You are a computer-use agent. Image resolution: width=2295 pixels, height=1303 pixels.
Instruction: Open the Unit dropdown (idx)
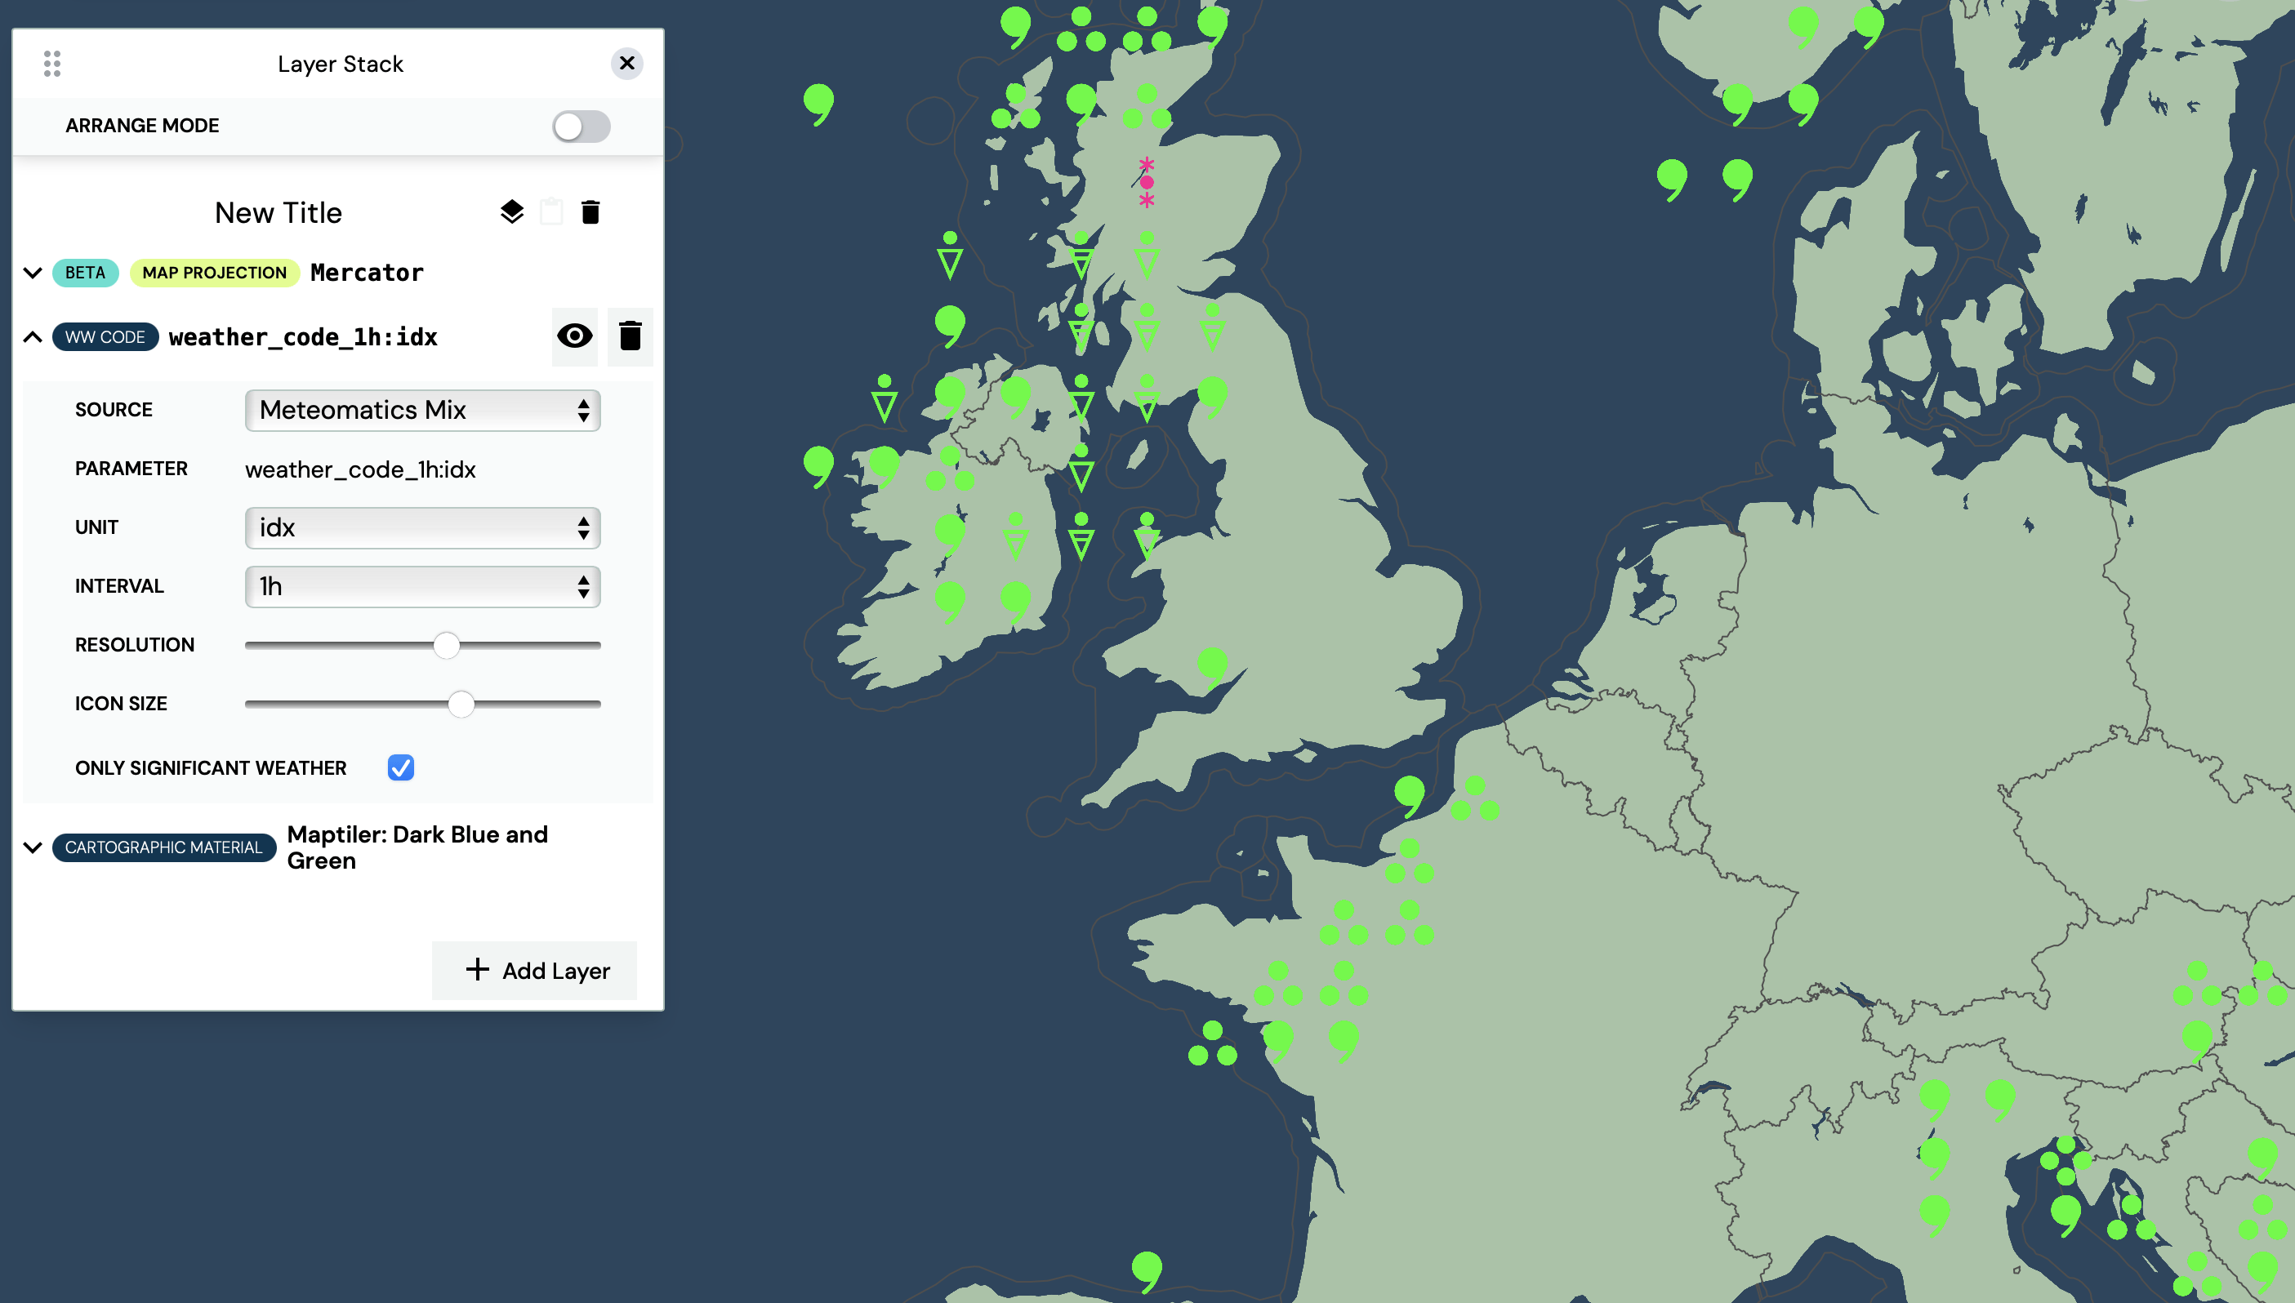pos(422,528)
